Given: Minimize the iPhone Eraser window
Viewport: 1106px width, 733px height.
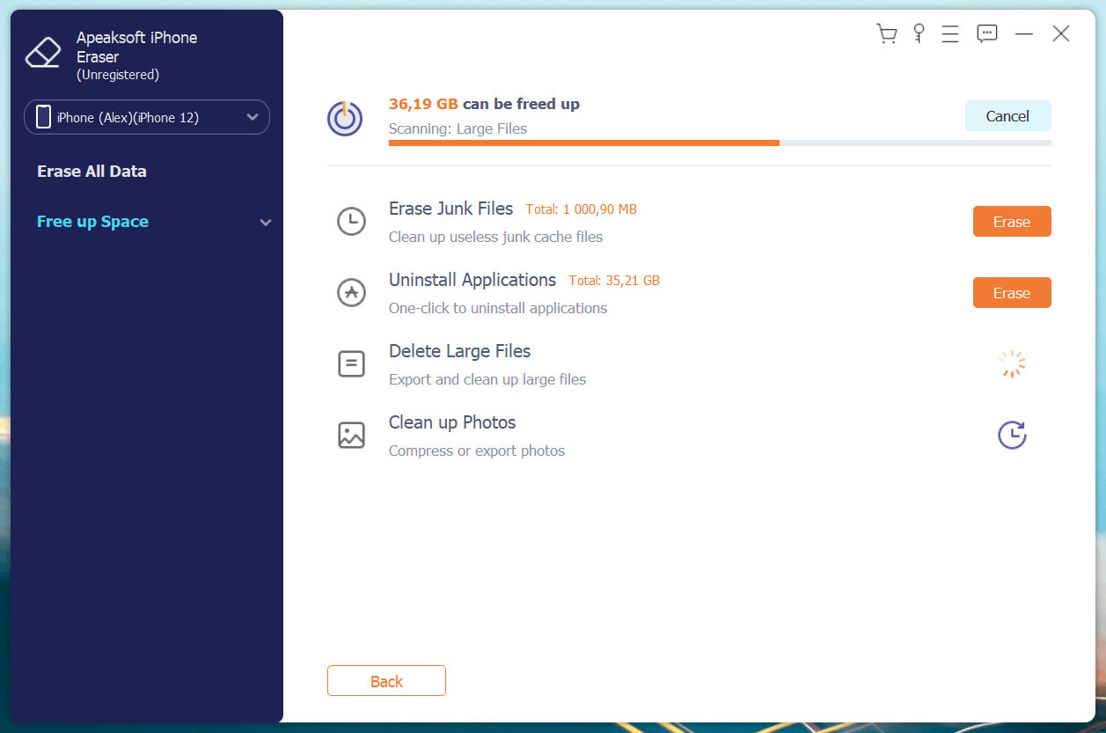Looking at the screenshot, I should click(1024, 34).
